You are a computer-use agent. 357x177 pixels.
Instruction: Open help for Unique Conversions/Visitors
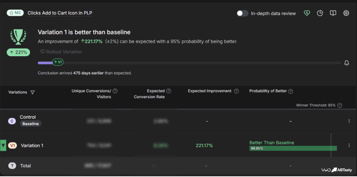[x=115, y=91]
